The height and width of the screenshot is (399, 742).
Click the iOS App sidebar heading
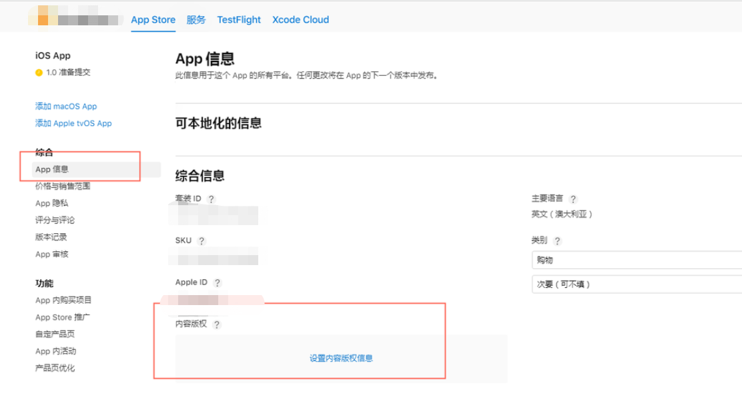tap(53, 56)
